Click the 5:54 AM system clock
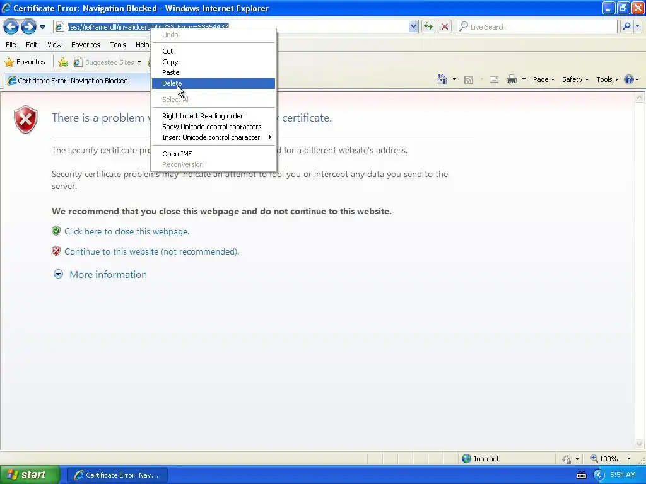Viewport: 646px width, 484px height. [x=623, y=475]
